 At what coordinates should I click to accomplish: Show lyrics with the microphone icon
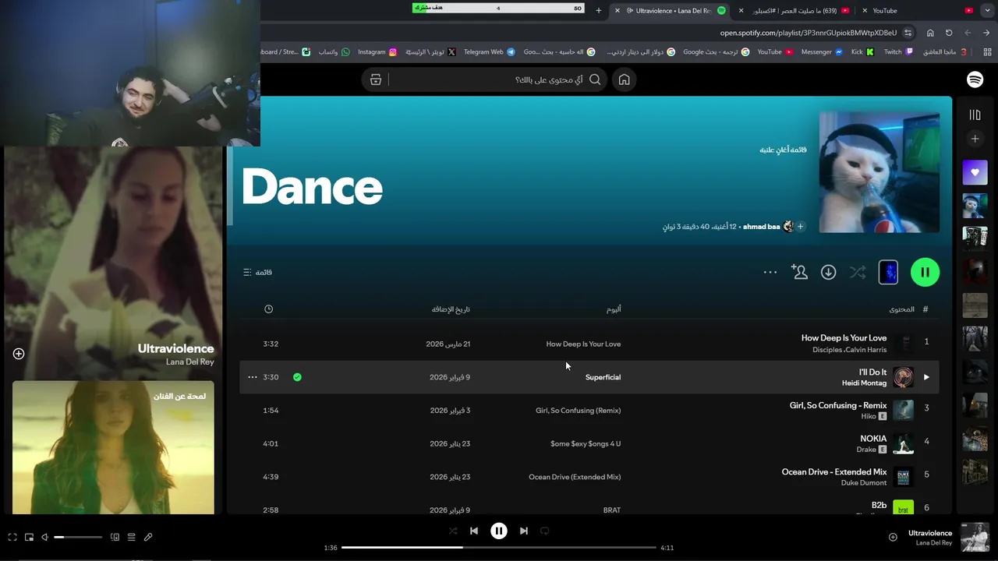coord(148,537)
